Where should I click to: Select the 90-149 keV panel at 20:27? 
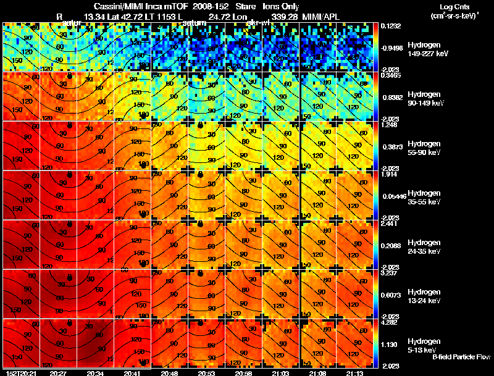click(x=58, y=96)
